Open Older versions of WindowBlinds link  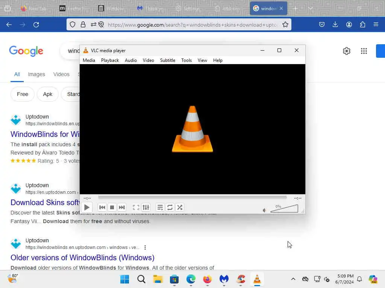pos(82,258)
